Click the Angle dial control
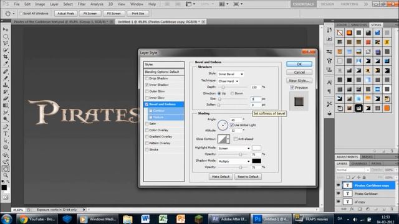Image resolution: width=399 pixels, height=224 pixels. pyautogui.click(x=223, y=125)
